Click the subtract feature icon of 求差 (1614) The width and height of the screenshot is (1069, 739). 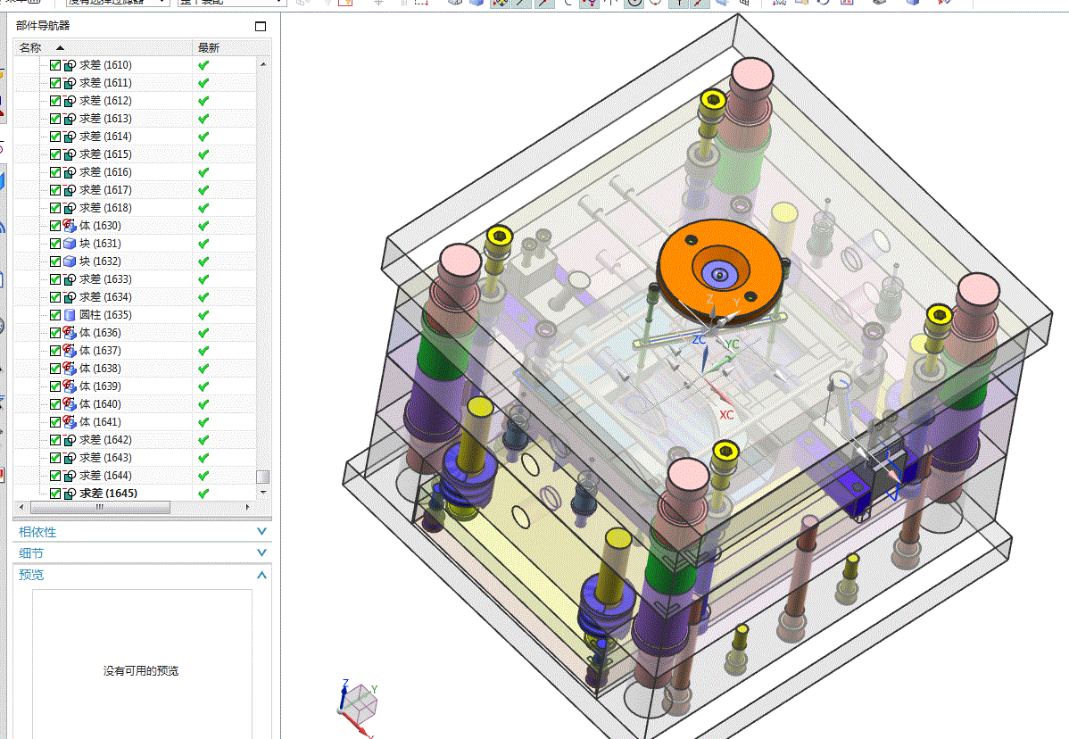point(70,137)
